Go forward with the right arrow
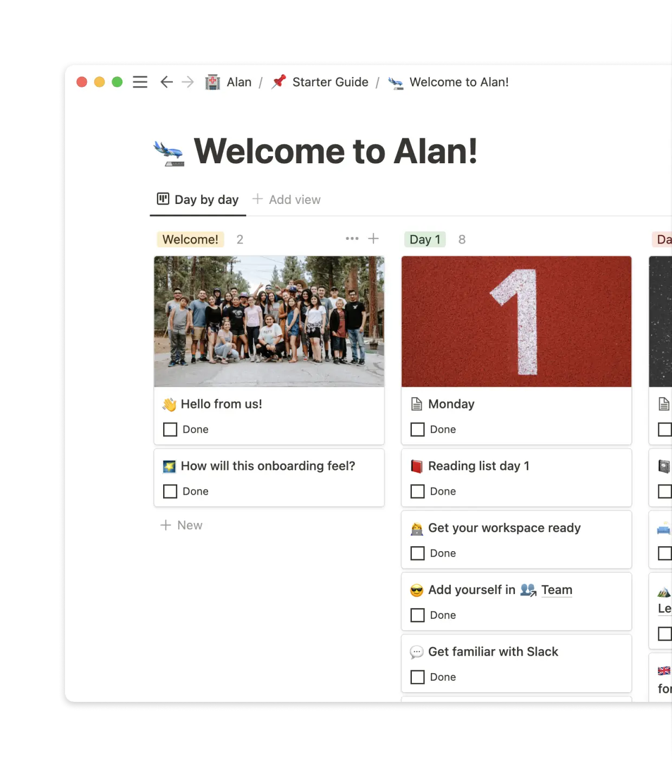The height and width of the screenshot is (767, 672). pos(188,82)
